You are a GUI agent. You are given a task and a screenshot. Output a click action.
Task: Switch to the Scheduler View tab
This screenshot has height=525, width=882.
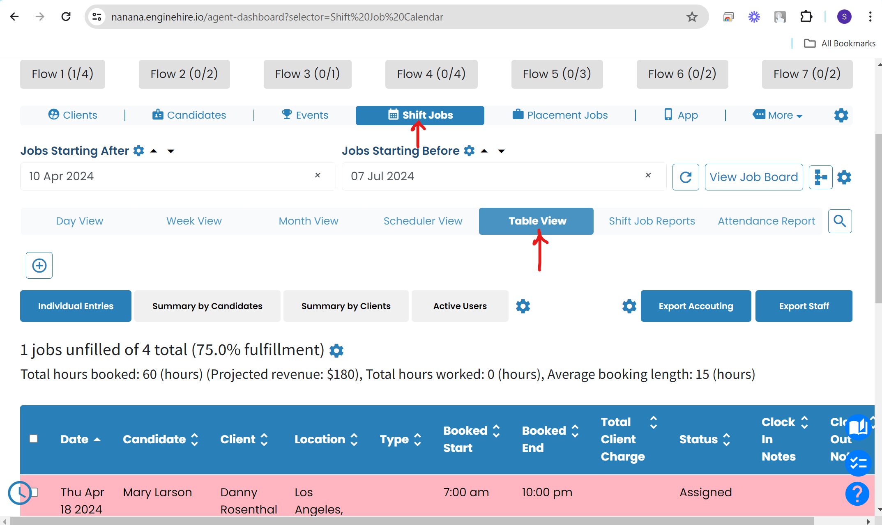click(423, 221)
